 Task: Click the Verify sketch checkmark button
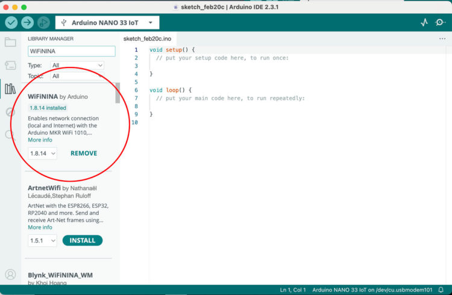[x=11, y=22]
